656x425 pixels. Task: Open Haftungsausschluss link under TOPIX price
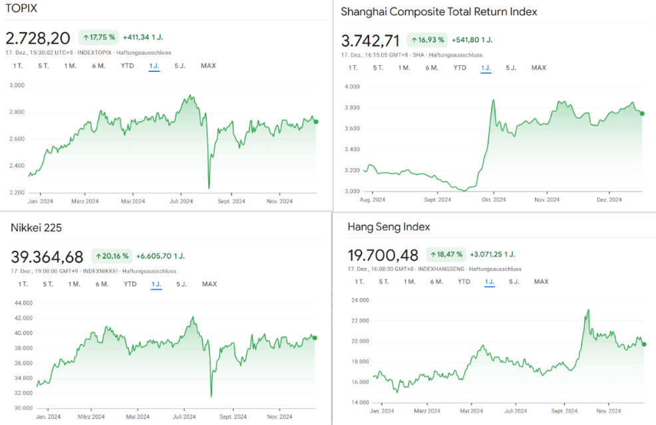pos(144,53)
